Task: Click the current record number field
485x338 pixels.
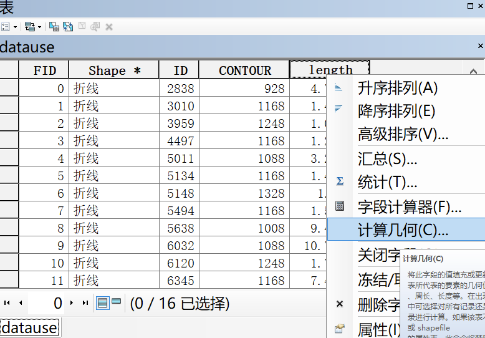Action: pos(46,303)
